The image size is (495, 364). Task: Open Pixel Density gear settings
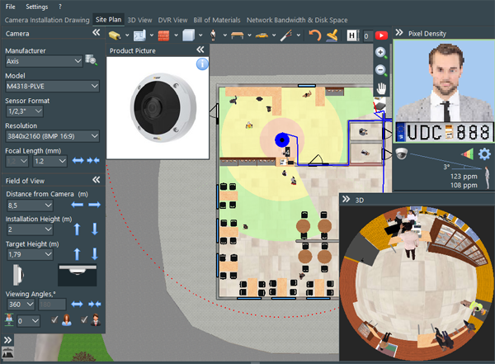click(484, 154)
